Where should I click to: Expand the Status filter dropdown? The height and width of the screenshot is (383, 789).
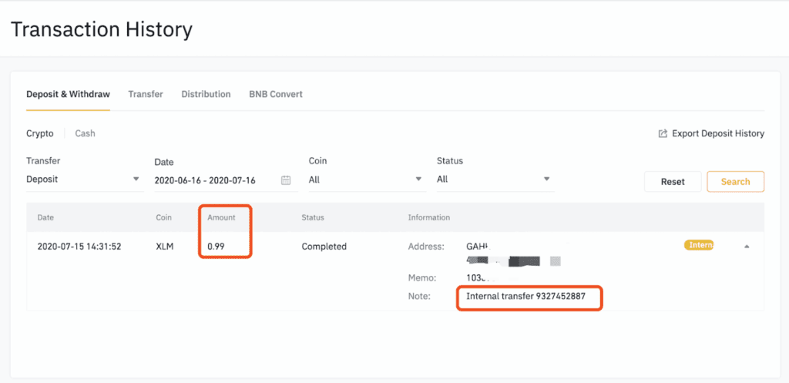click(x=495, y=179)
